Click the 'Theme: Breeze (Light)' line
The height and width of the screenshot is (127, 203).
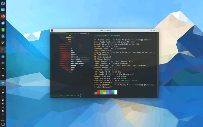(114, 61)
